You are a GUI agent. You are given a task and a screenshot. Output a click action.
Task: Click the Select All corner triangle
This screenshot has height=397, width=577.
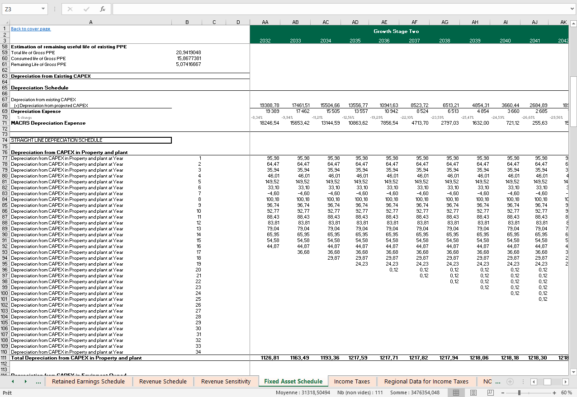(5, 22)
